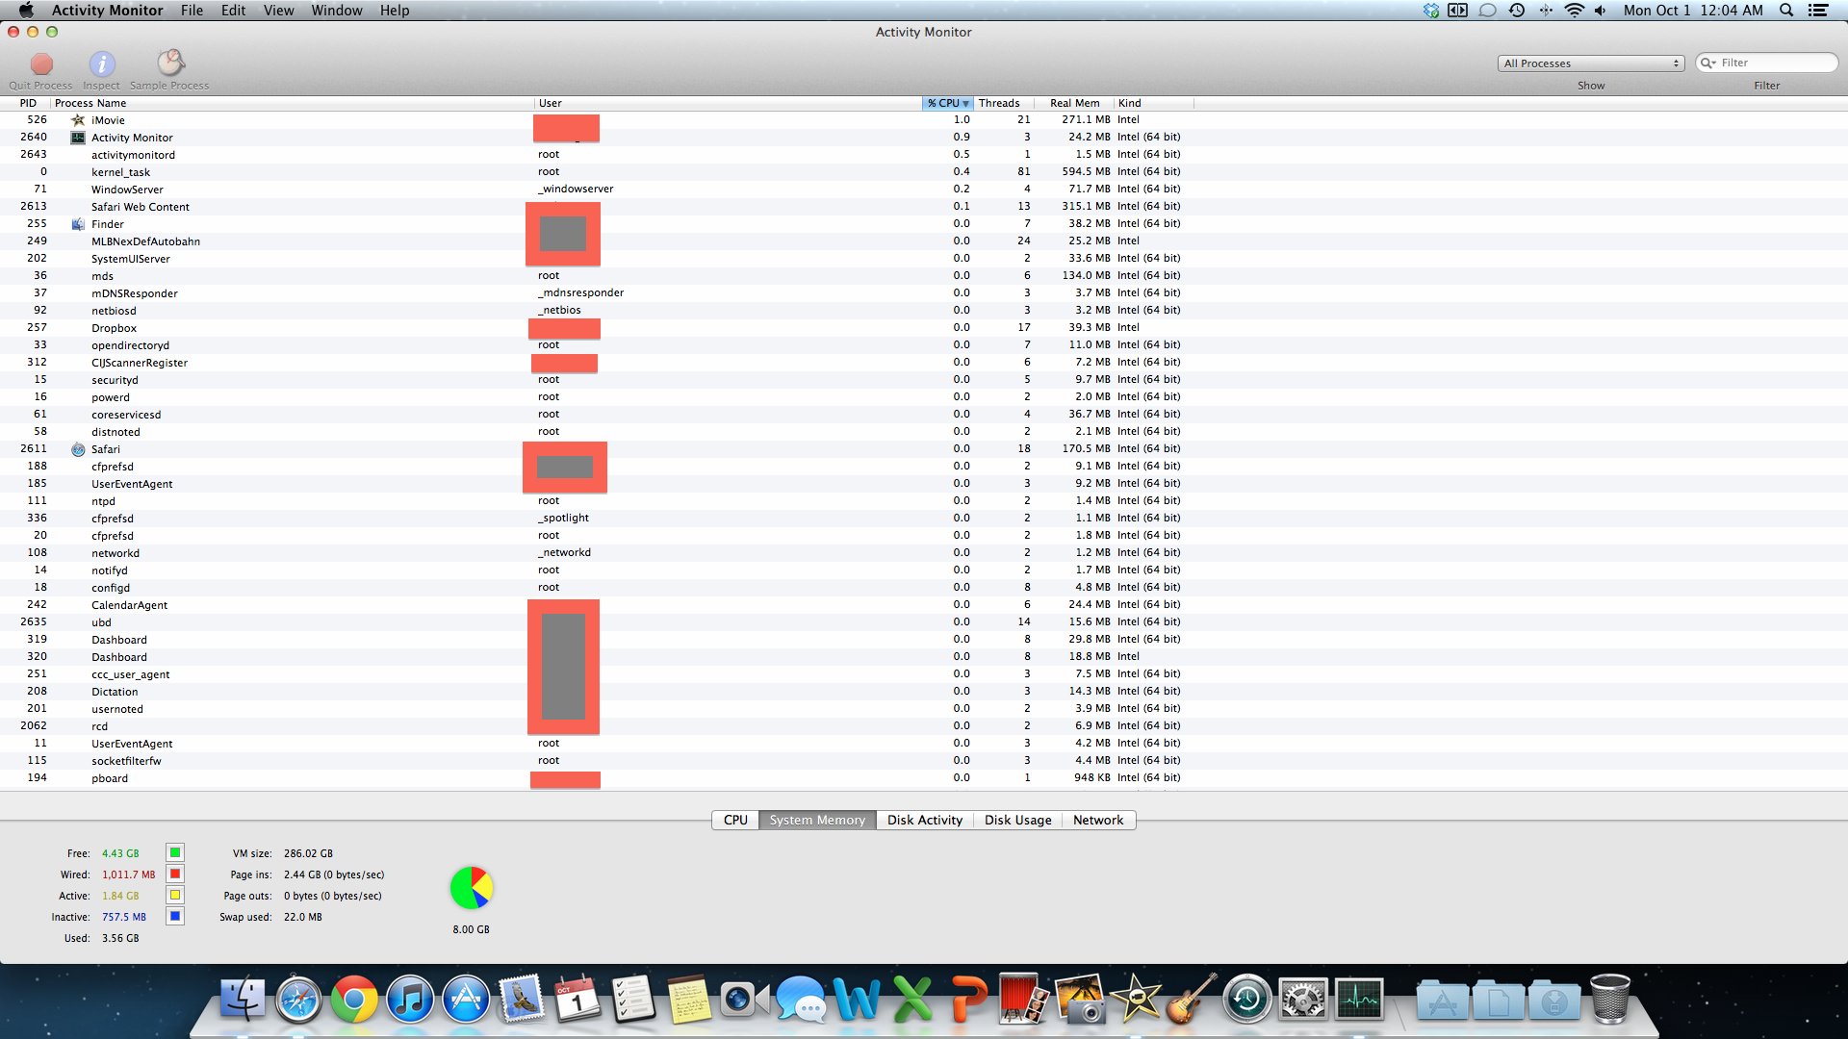The height and width of the screenshot is (1039, 1848).
Task: Open Spotlight search magnifier in menu bar
Action: 1786,11
